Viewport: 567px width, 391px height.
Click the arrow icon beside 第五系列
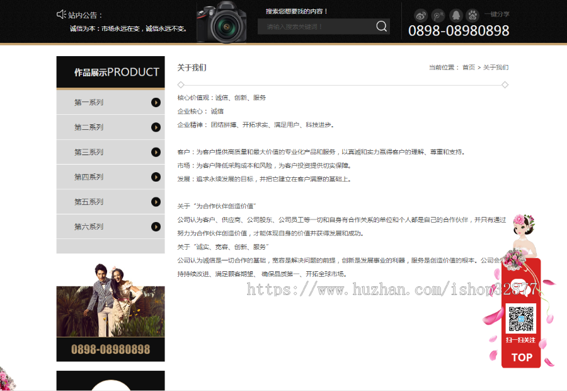156,202
